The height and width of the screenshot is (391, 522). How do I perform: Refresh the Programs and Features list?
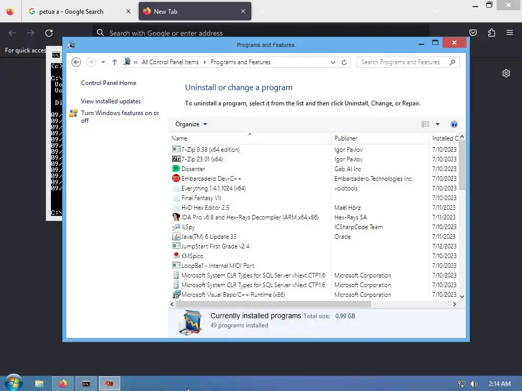[344, 62]
